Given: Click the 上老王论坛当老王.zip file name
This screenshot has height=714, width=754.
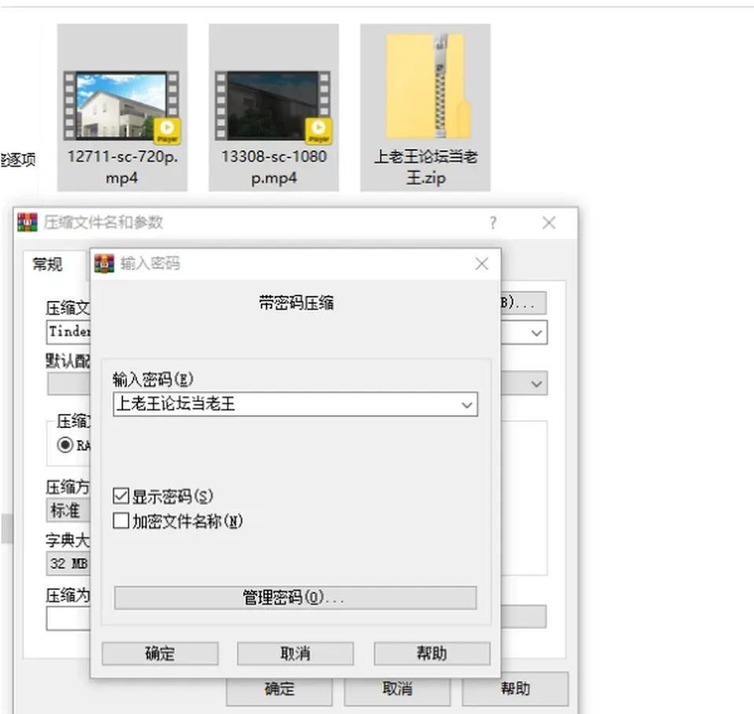Looking at the screenshot, I should (x=426, y=167).
